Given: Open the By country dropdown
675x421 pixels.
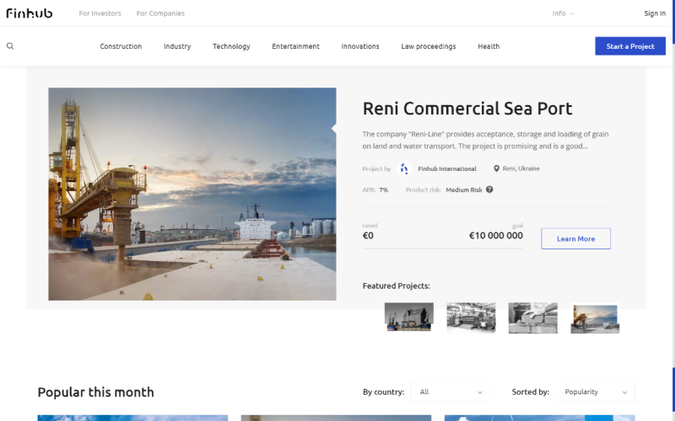Looking at the screenshot, I should 450,392.
